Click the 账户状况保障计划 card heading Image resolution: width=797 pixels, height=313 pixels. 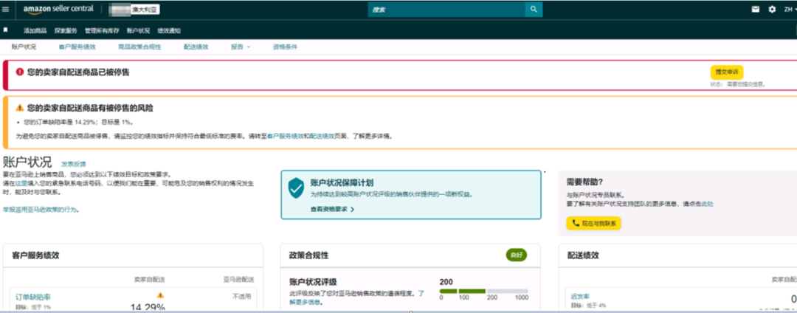(342, 183)
